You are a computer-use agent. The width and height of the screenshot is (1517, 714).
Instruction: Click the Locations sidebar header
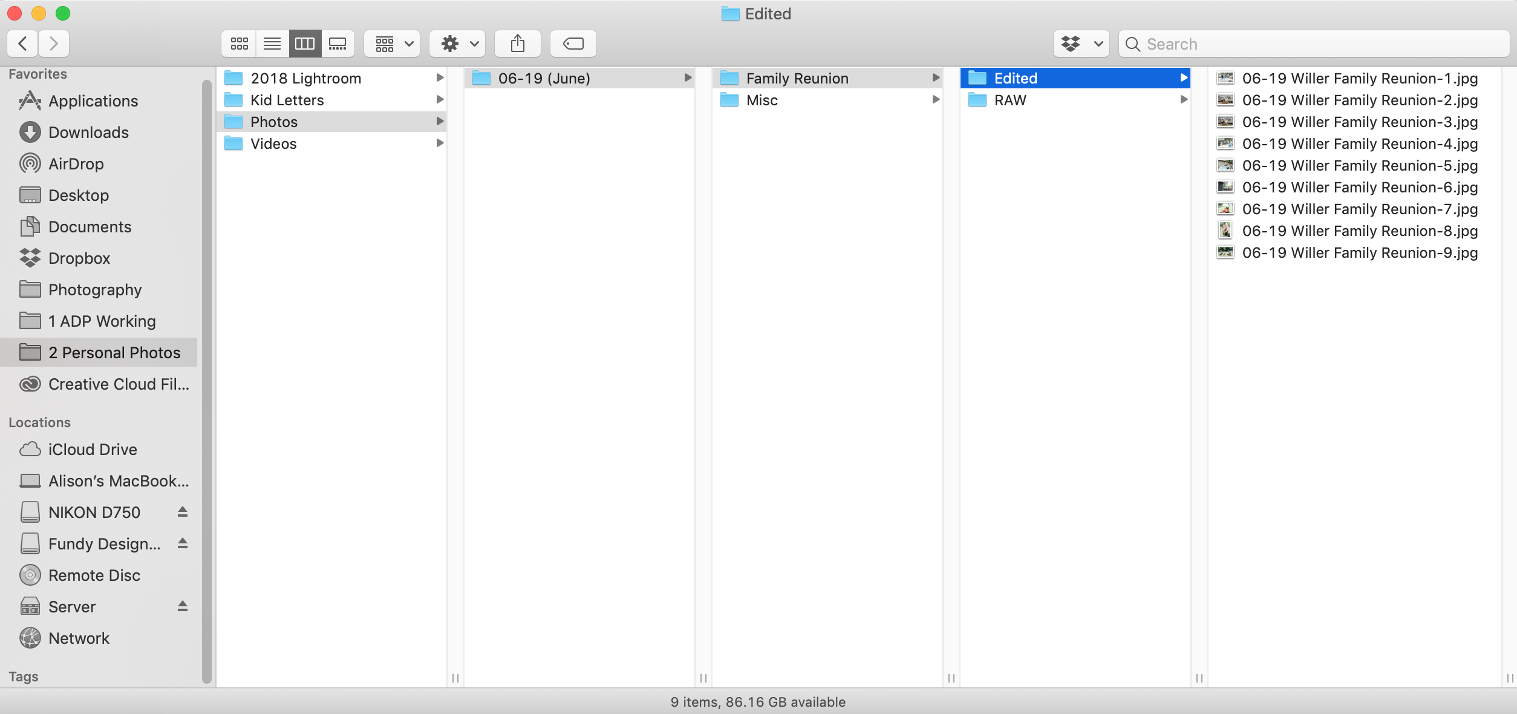(39, 422)
